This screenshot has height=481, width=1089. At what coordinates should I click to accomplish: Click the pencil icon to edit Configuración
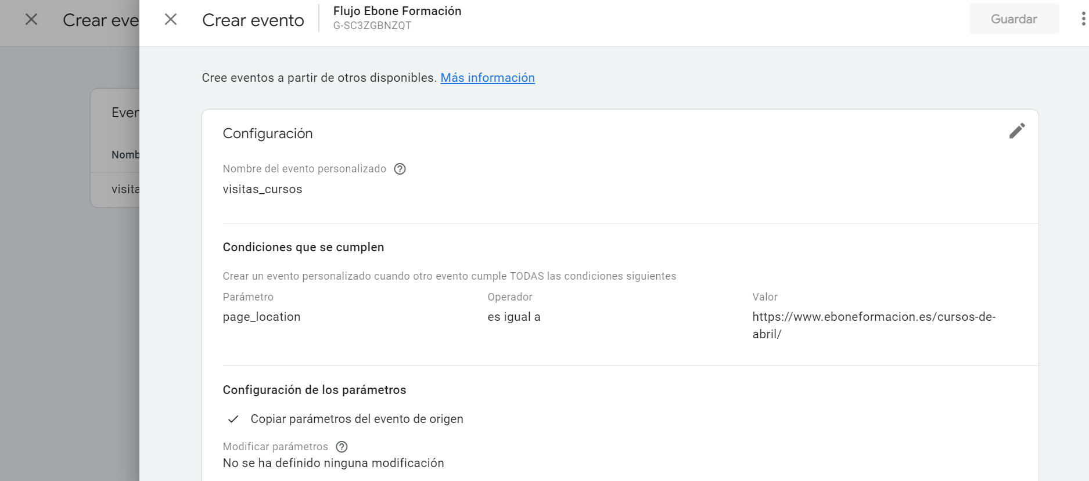coord(1016,131)
